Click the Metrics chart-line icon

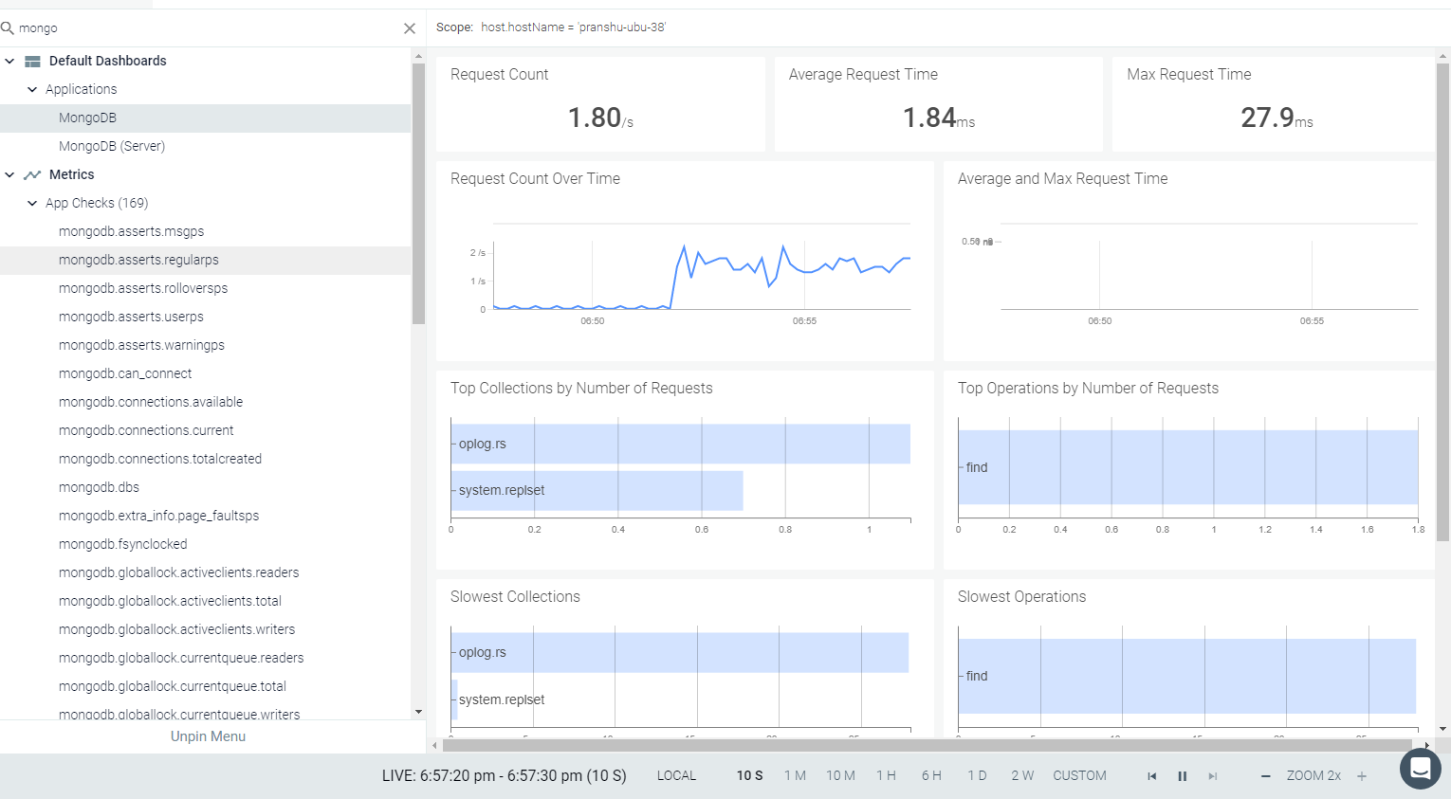coord(32,174)
